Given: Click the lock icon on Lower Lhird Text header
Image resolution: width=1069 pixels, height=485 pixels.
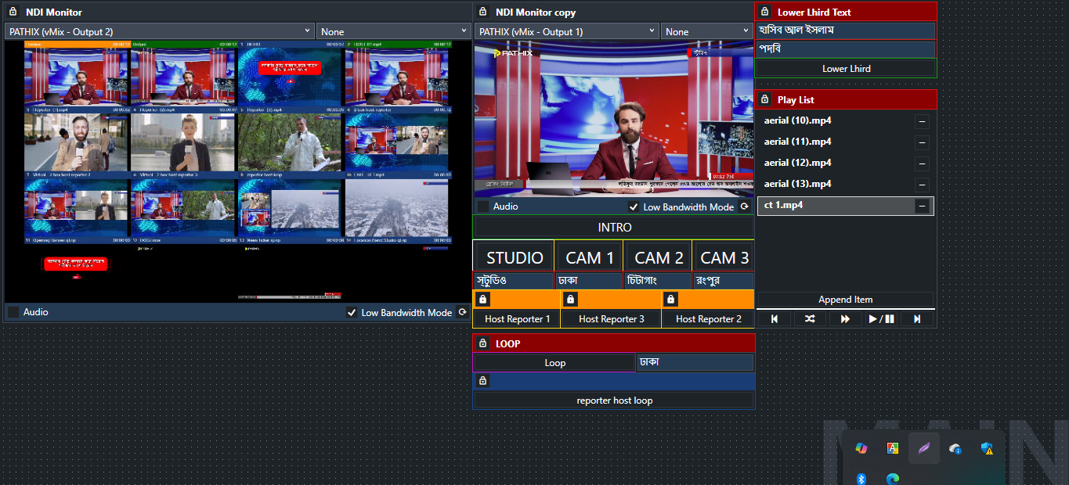Looking at the screenshot, I should point(765,12).
